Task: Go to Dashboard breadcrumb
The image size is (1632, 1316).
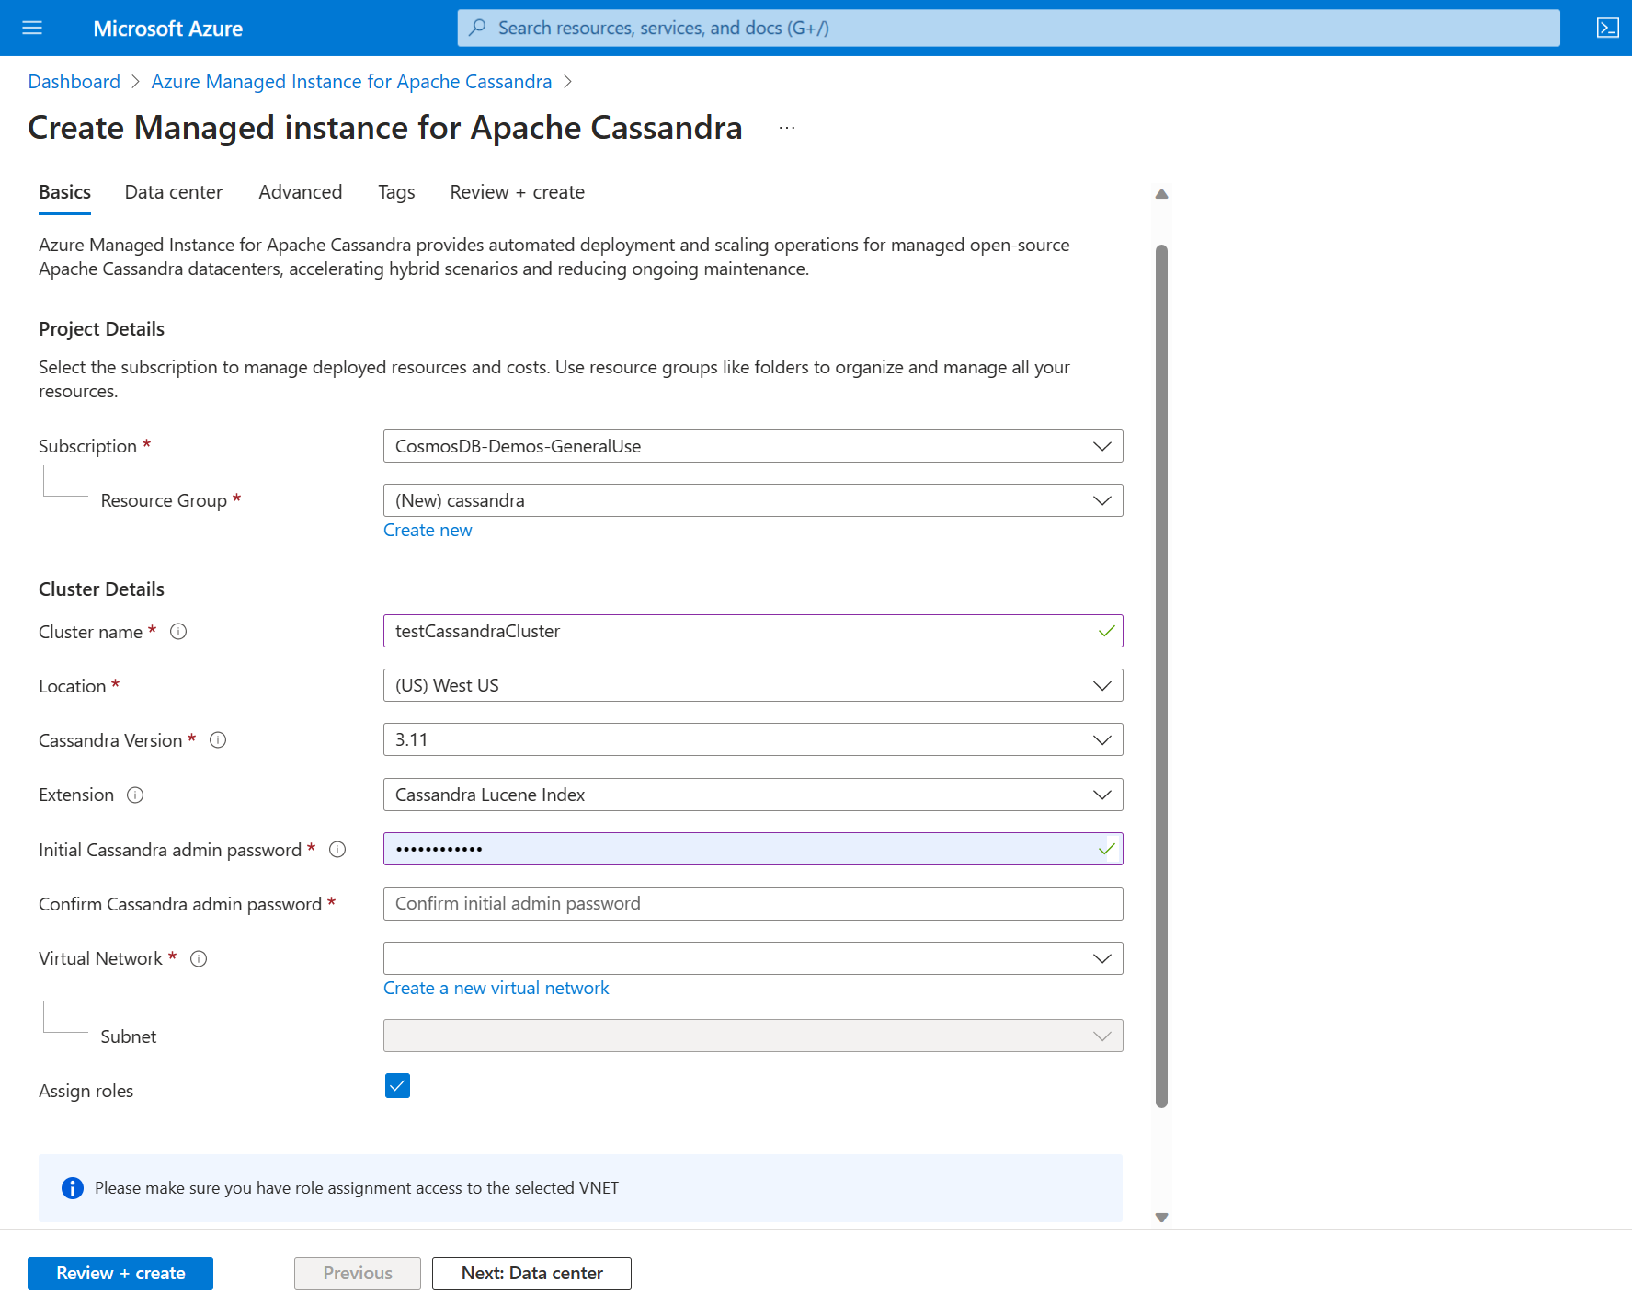Action: (74, 82)
